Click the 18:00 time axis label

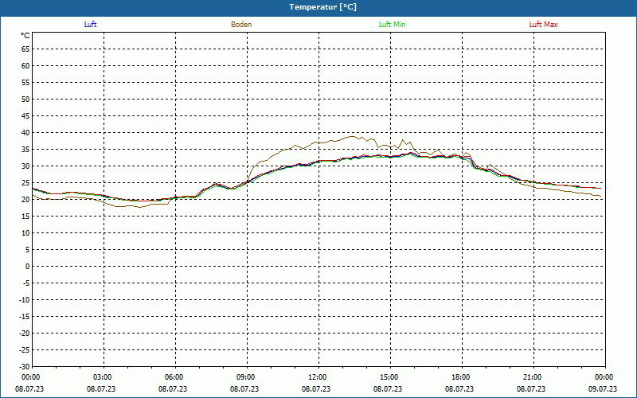coord(461,377)
